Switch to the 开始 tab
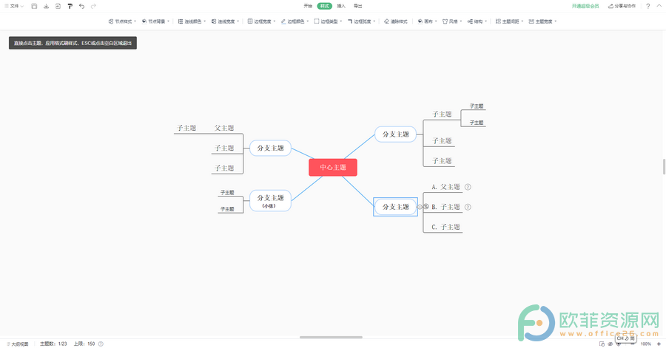666x348 pixels. pyautogui.click(x=308, y=6)
